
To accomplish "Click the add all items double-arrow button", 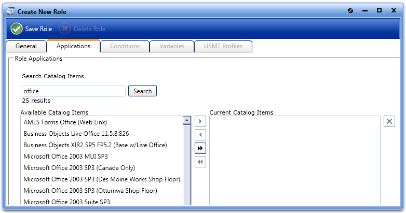I will (x=200, y=148).
